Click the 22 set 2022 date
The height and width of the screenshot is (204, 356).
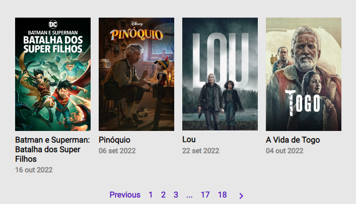pos(201,151)
